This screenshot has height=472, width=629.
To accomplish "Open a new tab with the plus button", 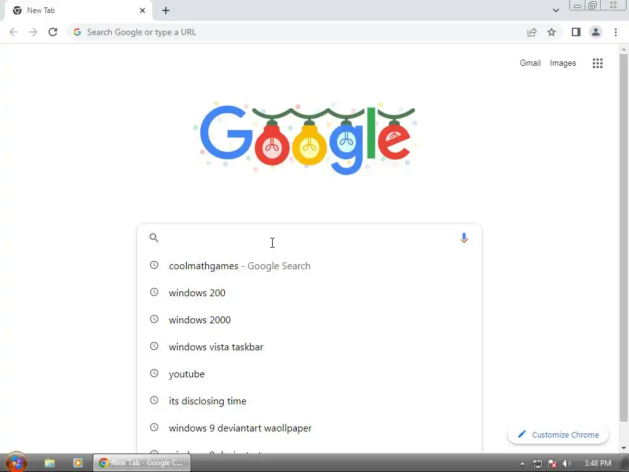I will coord(166,10).
